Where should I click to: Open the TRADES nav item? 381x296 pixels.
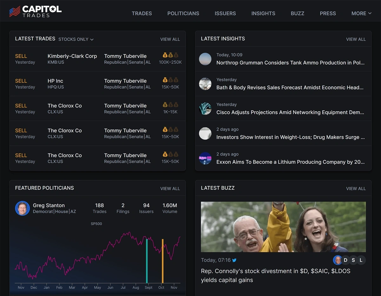tap(142, 13)
